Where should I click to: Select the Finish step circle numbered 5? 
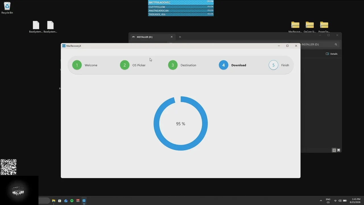click(273, 65)
